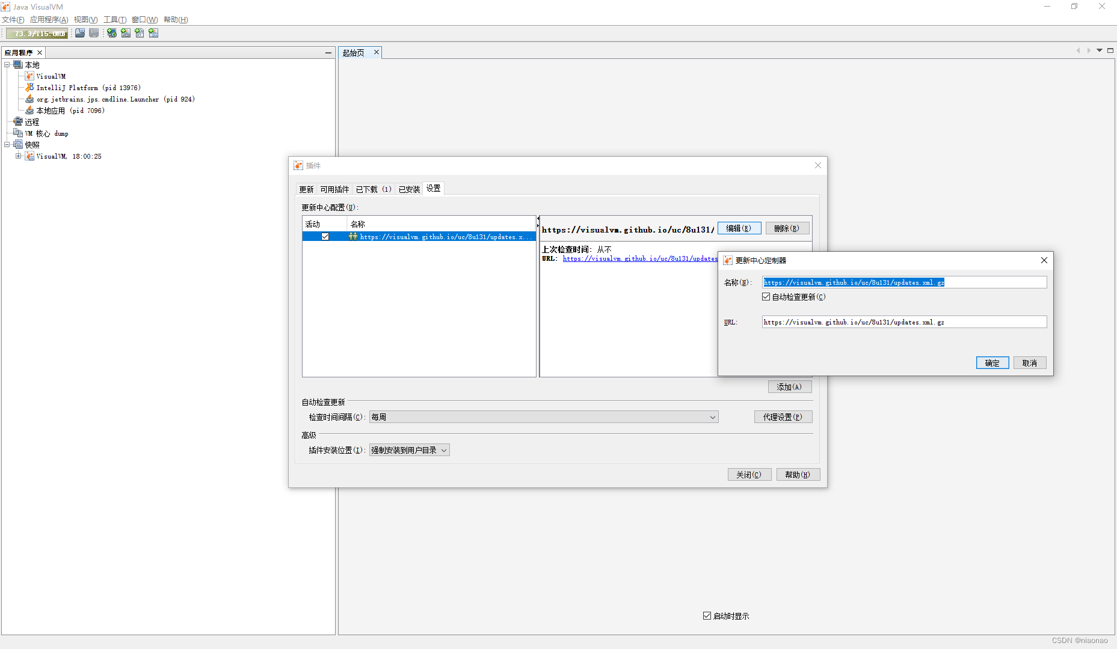Collapse the 快照 tree node
1117x649 pixels.
(x=7, y=144)
